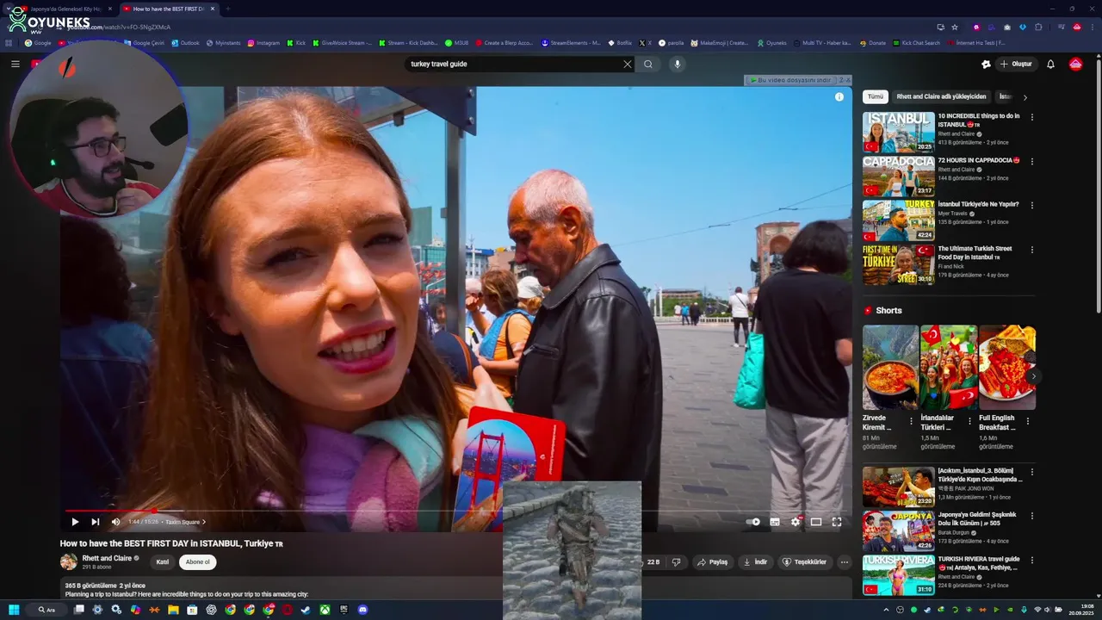Open options for 'Full English Breakfast' short
Image resolution: width=1102 pixels, height=620 pixels.
1028,422
